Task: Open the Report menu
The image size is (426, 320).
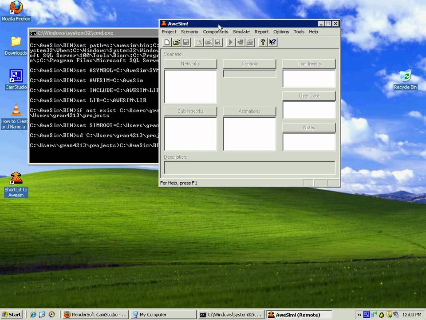Action: tap(261, 32)
